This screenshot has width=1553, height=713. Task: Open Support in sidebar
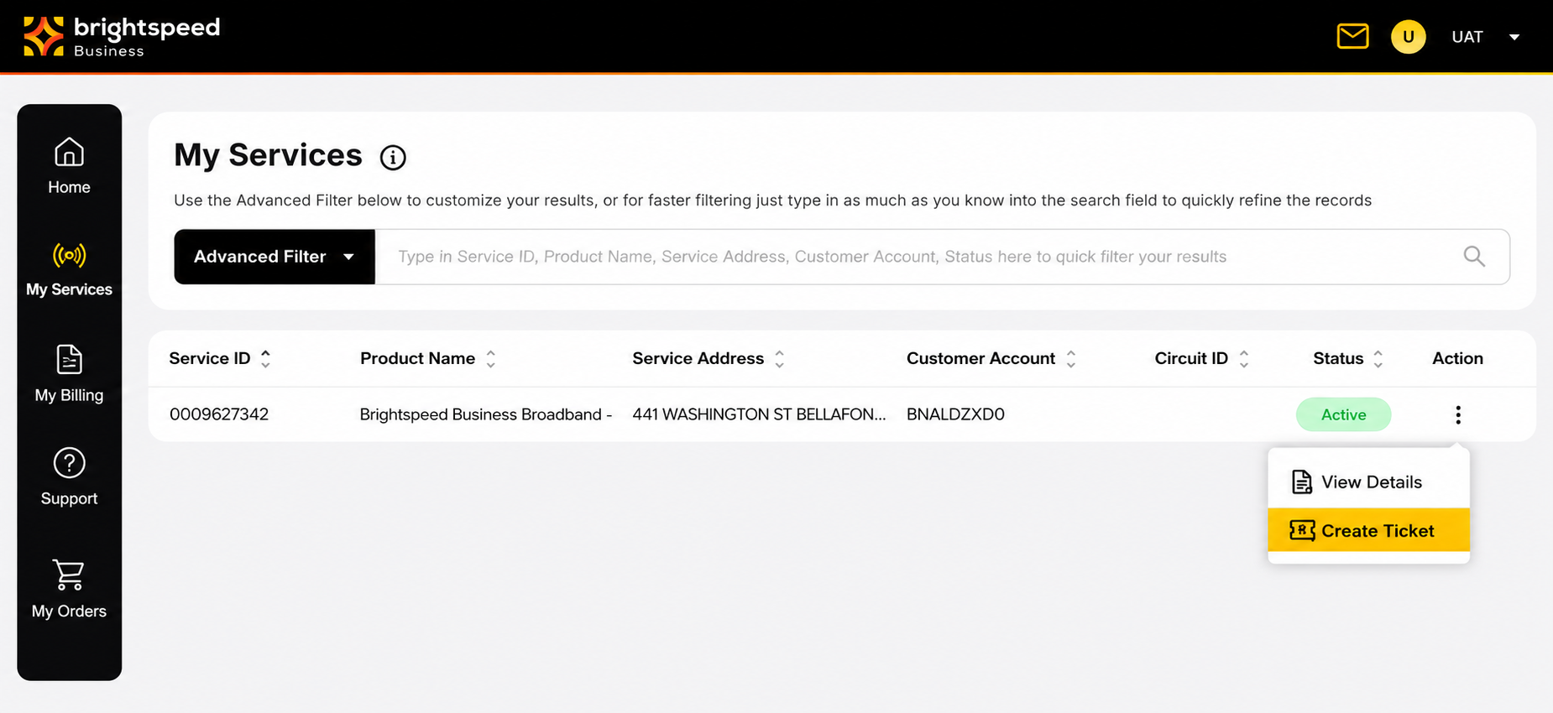pyautogui.click(x=69, y=477)
